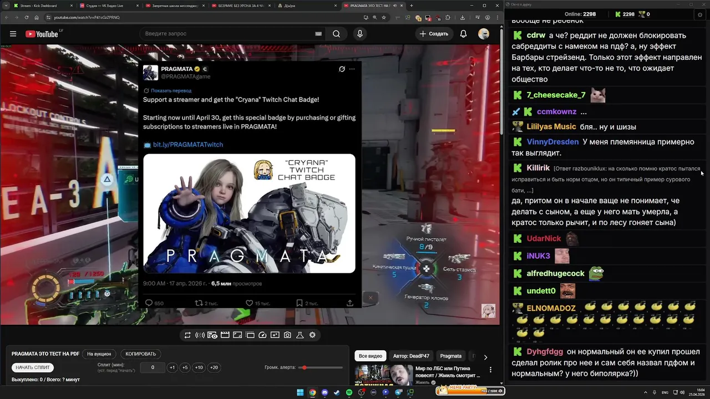Go to the YouTube home logo
This screenshot has height=399, width=710.
pos(42,34)
